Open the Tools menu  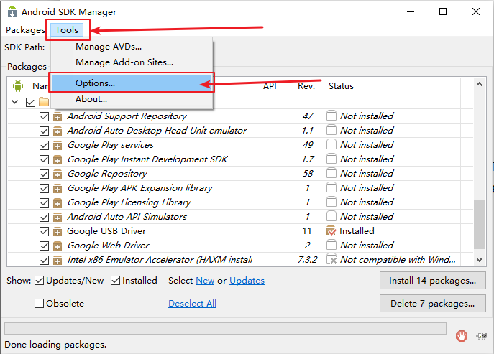pos(67,30)
